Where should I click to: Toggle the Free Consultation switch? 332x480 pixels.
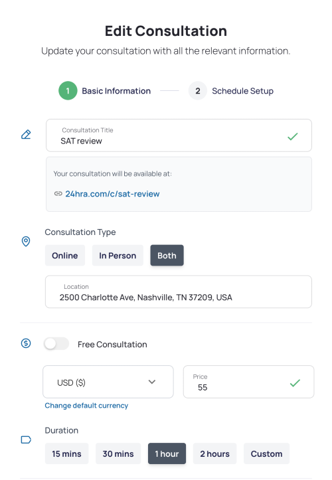(56, 344)
